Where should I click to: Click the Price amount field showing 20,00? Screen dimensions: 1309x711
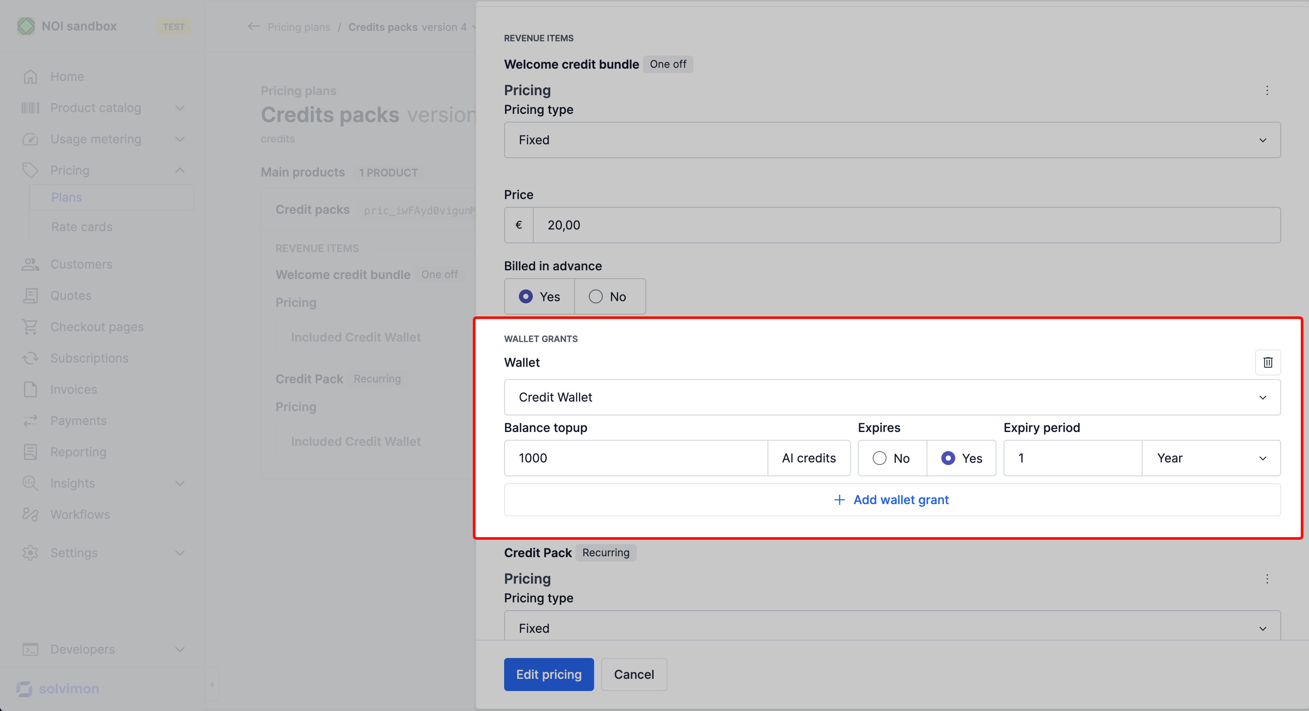907,225
